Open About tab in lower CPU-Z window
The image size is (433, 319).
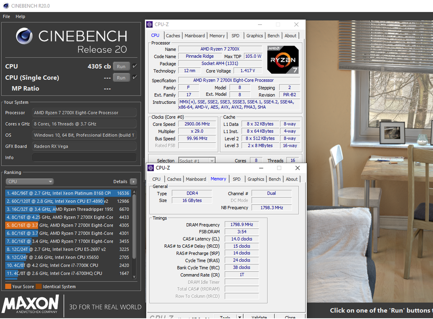[x=292, y=179]
